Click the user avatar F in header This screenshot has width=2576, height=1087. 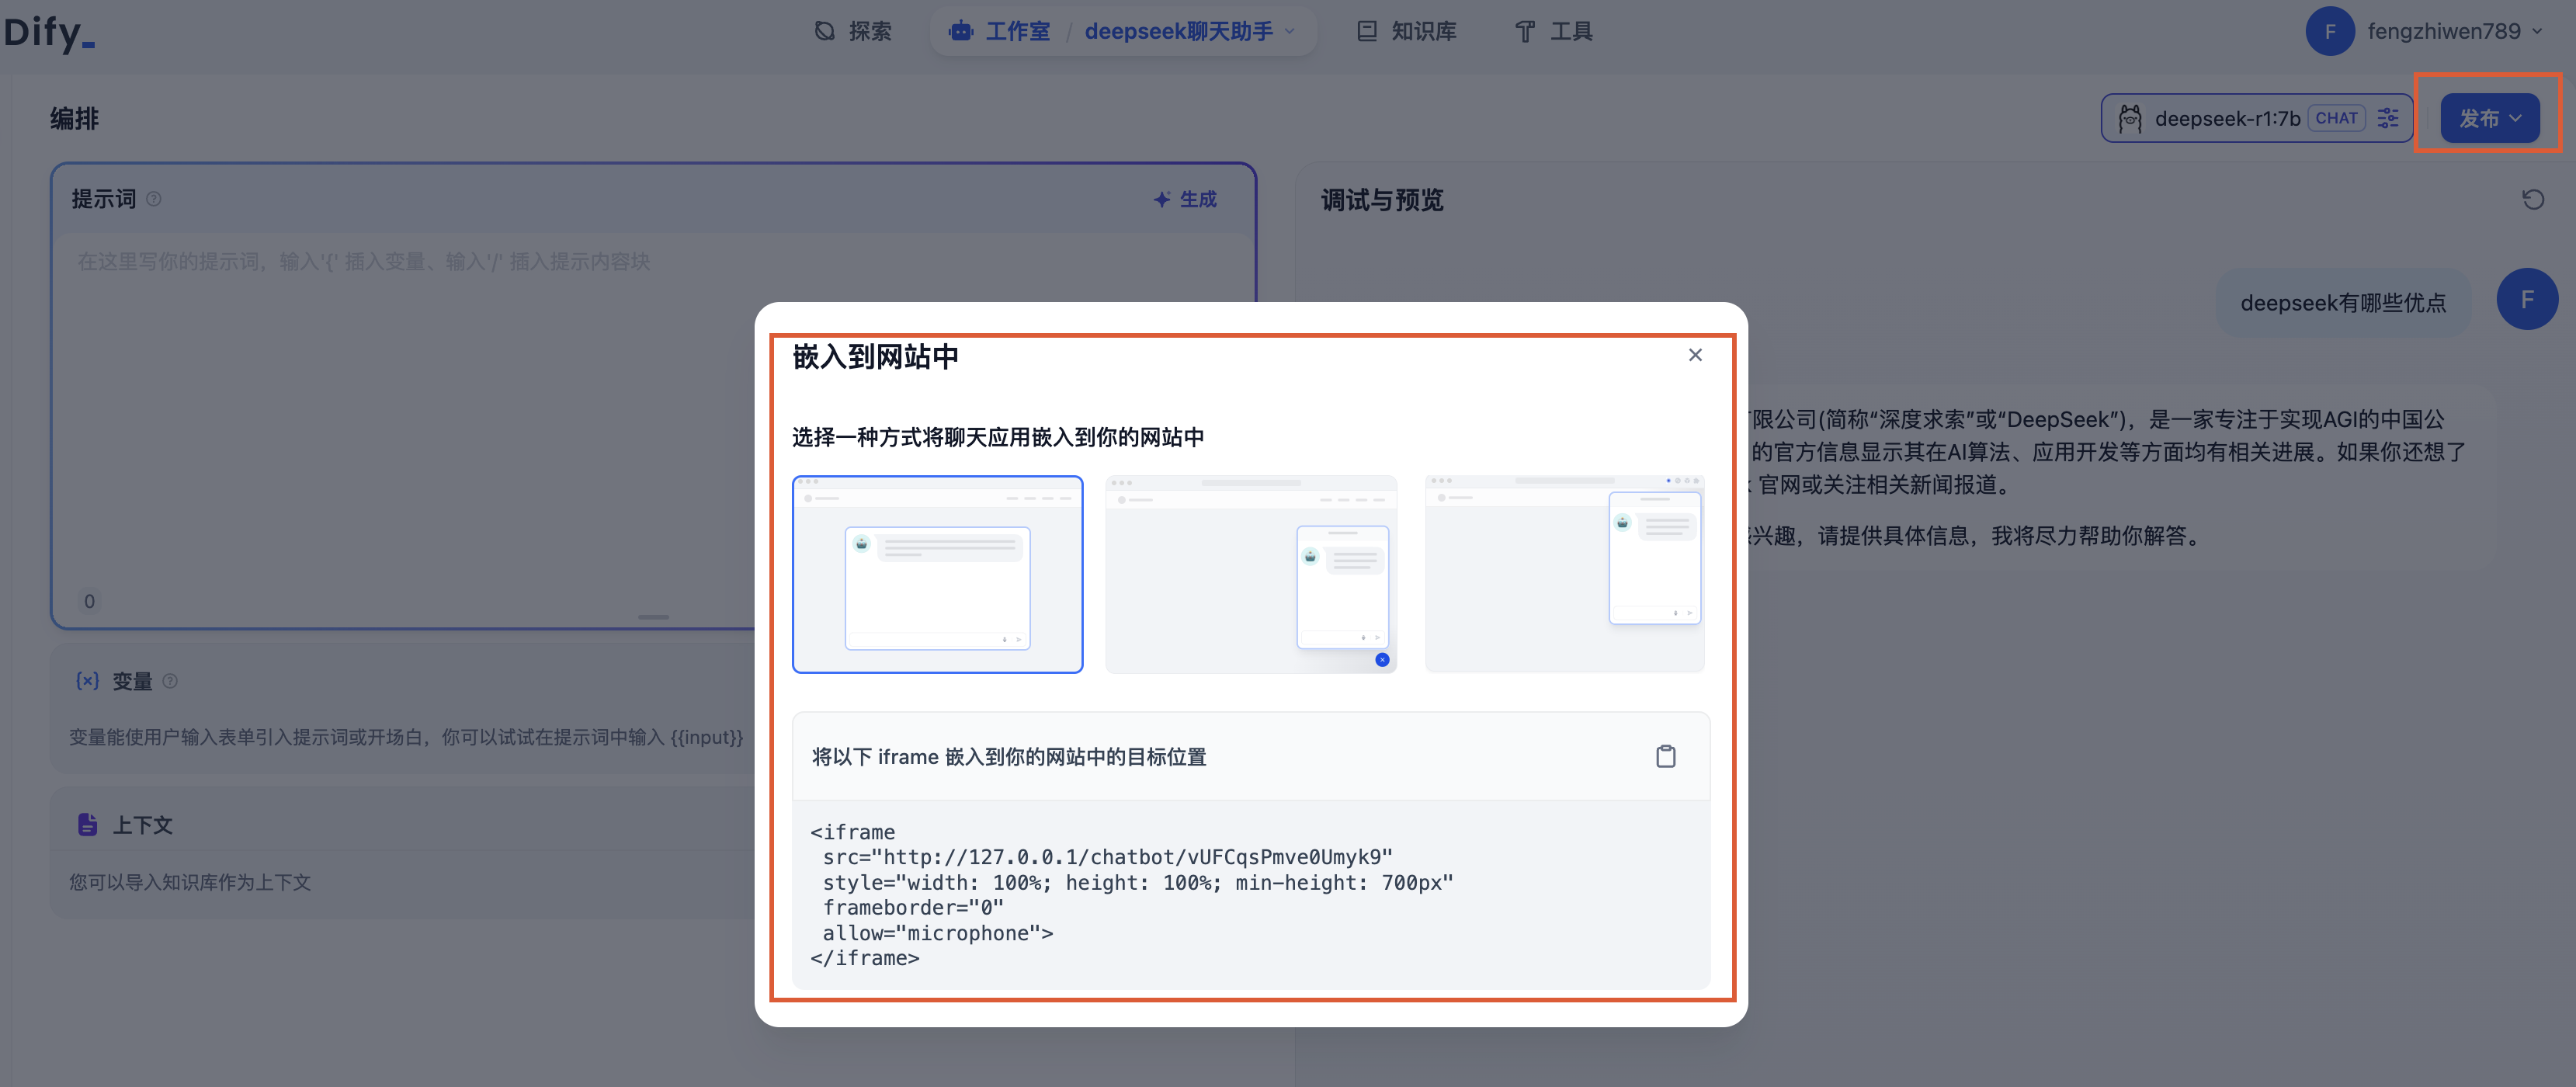[x=2329, y=31]
